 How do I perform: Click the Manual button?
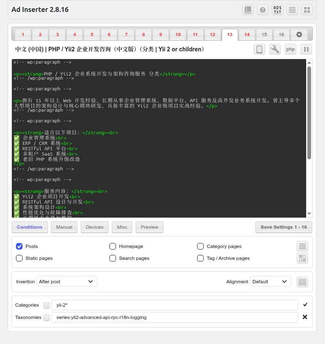(x=64, y=227)
